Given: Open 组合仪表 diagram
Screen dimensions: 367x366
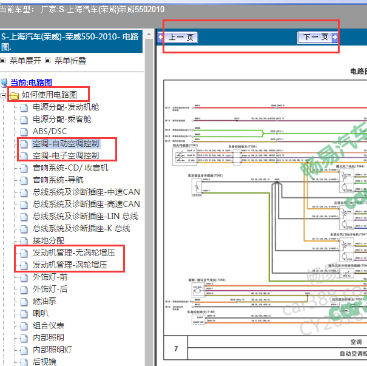Looking at the screenshot, I should click(49, 326).
